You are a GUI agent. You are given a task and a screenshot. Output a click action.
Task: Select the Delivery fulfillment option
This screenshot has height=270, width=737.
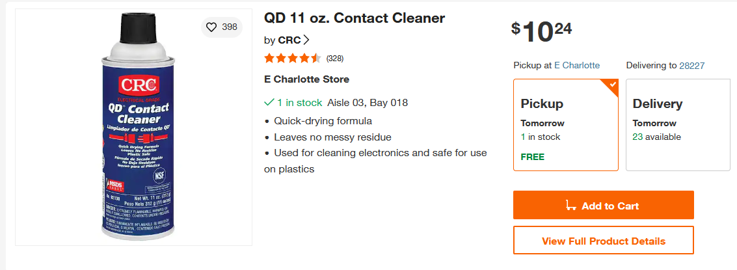pyautogui.click(x=678, y=125)
